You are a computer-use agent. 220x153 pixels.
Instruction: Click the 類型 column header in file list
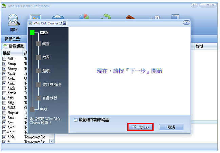(x=12, y=53)
